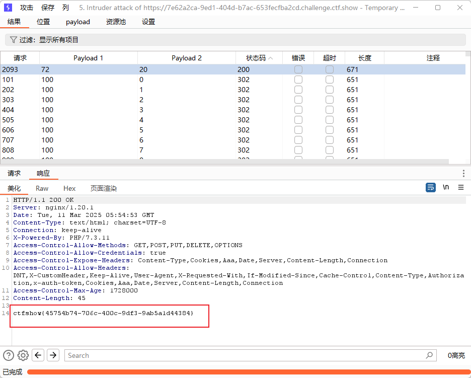Sort by the 超时 column header
The image size is (471, 378).
click(x=330, y=58)
